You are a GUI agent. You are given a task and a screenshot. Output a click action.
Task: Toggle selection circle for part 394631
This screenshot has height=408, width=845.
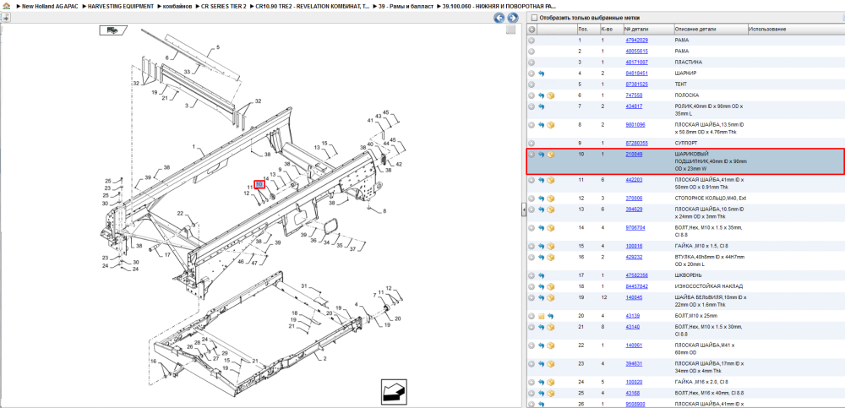(532, 364)
